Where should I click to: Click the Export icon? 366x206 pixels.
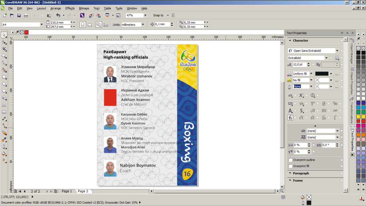98,15
